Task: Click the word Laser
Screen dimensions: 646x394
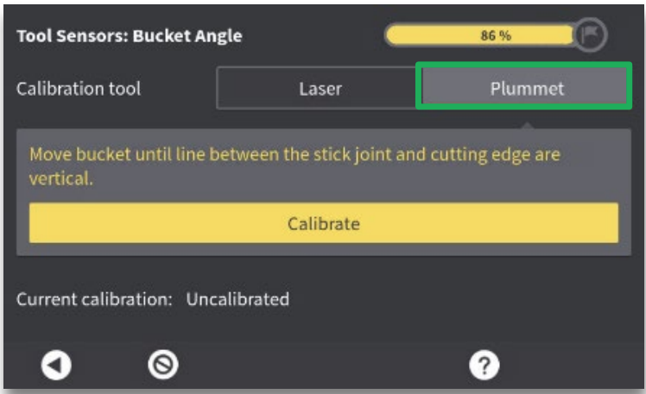Action: (x=320, y=88)
